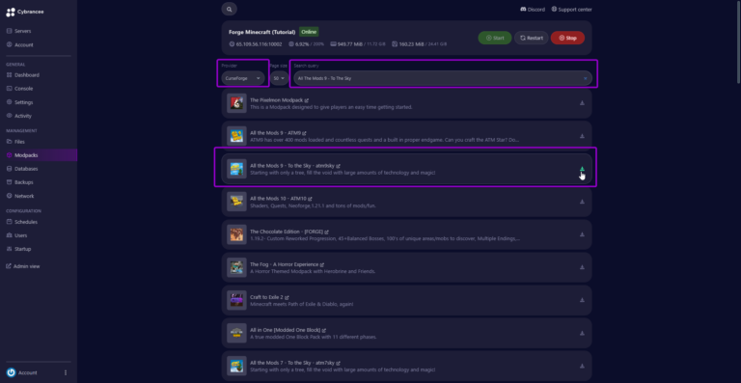This screenshot has width=741, height=383.
Task: Open the Discord link
Action: (533, 10)
